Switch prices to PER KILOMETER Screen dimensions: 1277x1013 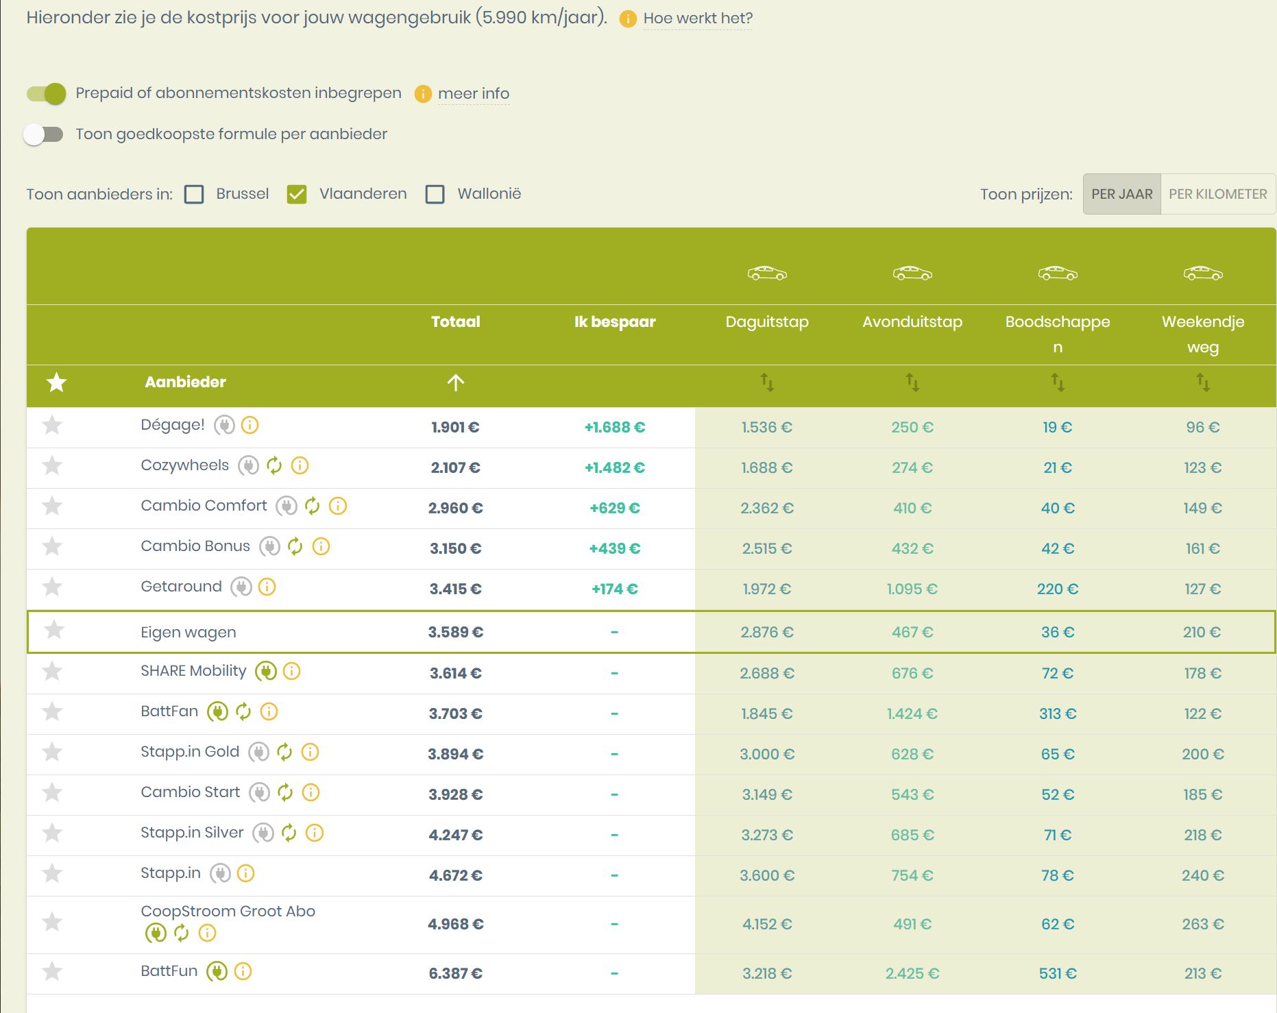coord(1217,195)
